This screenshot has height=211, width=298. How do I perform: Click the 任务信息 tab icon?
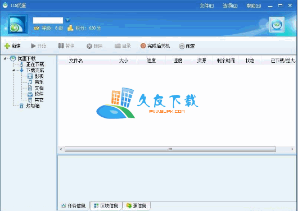[x=64, y=206]
